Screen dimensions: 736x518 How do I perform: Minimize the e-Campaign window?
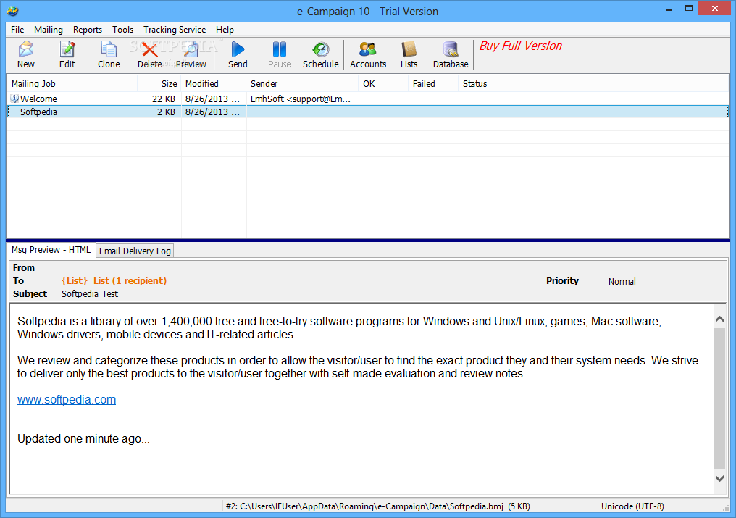coord(669,9)
